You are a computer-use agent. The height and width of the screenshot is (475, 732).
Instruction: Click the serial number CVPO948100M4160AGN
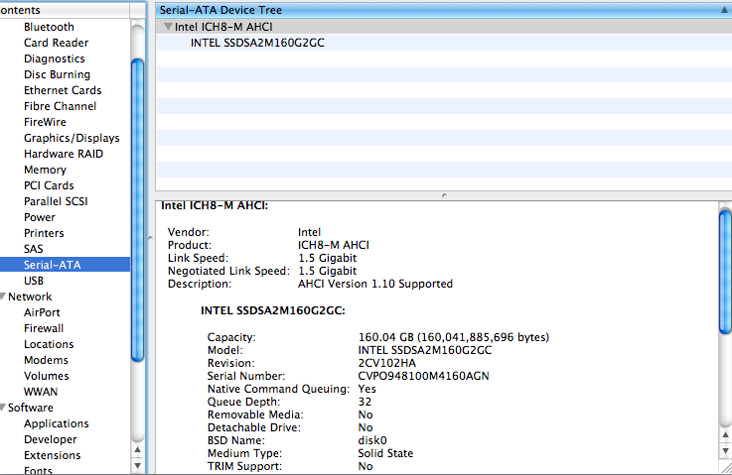click(423, 376)
